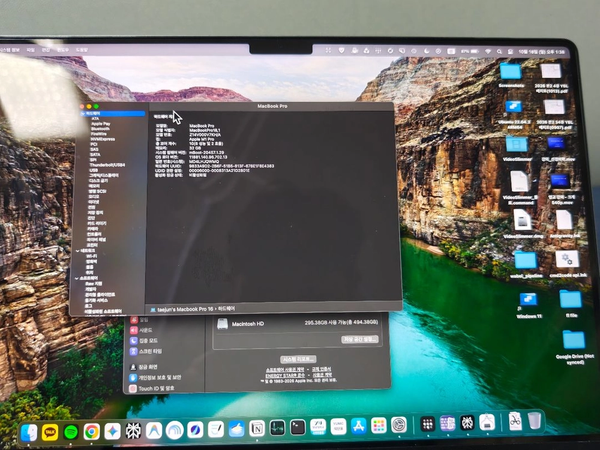Click the 시스템 리포트... button
This screenshot has width=600, height=450.
coord(298,359)
